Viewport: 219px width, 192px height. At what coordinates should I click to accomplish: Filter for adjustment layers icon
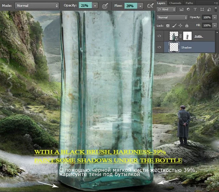(188, 9)
